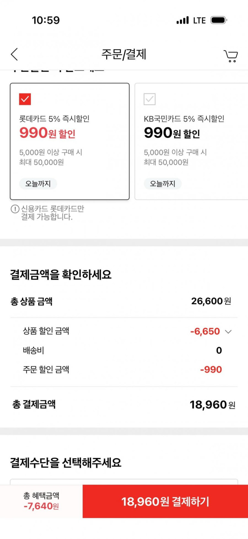The width and height of the screenshot is (248, 539).
Task: Tap the 10:59 clock in status bar
Action: coord(46,20)
